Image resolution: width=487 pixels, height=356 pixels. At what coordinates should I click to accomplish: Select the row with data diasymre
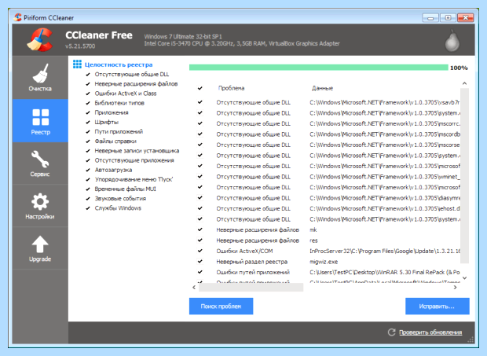point(328,198)
